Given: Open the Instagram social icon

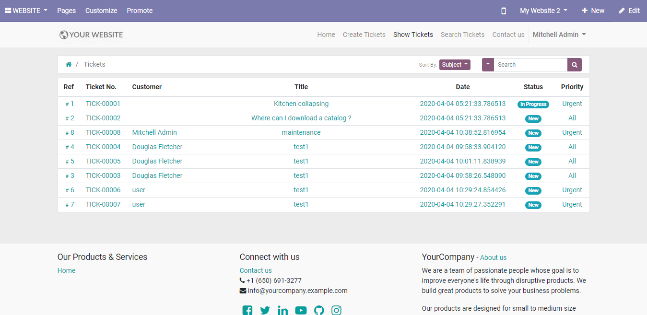Looking at the screenshot, I should pyautogui.click(x=337, y=310).
